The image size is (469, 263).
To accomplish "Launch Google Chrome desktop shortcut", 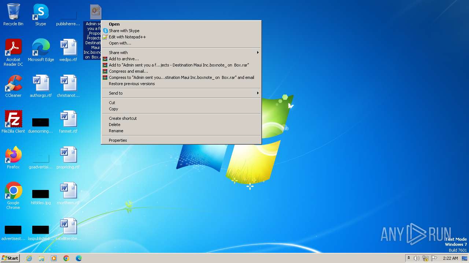I will pyautogui.click(x=13, y=196).
